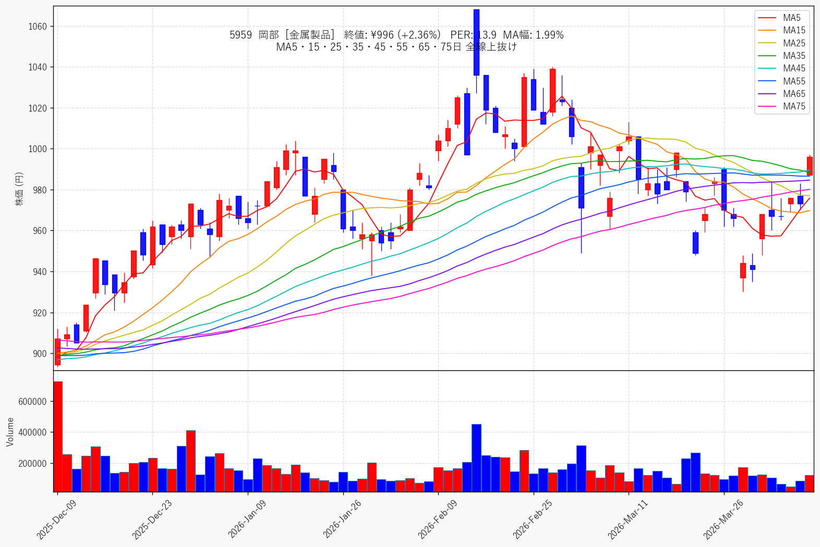820x547 pixels.
Task: Click the 2026-Mar-11 date label
Action: tap(628, 519)
